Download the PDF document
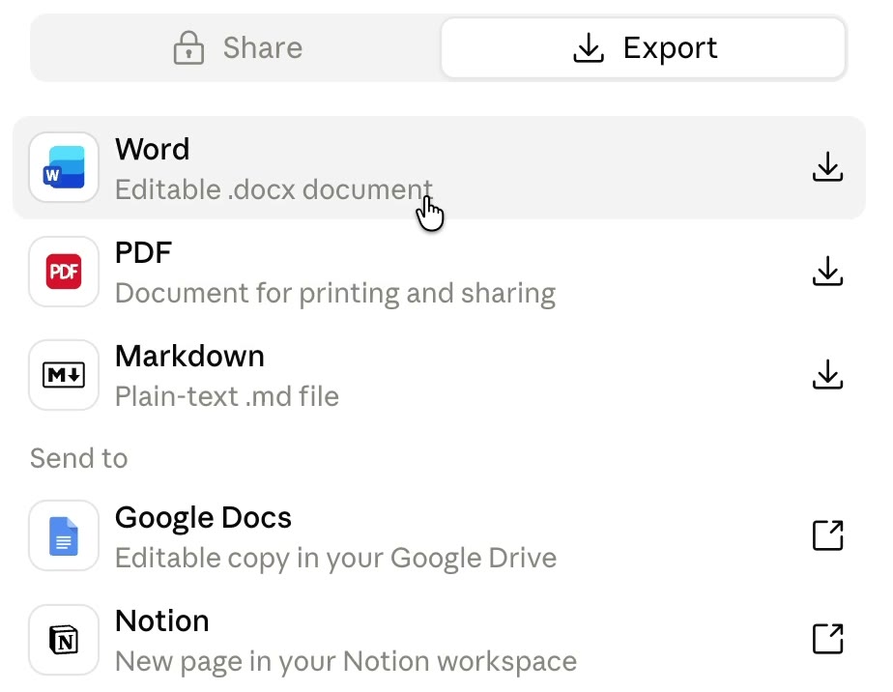Viewport: 893px width, 692px height. pyautogui.click(x=827, y=272)
